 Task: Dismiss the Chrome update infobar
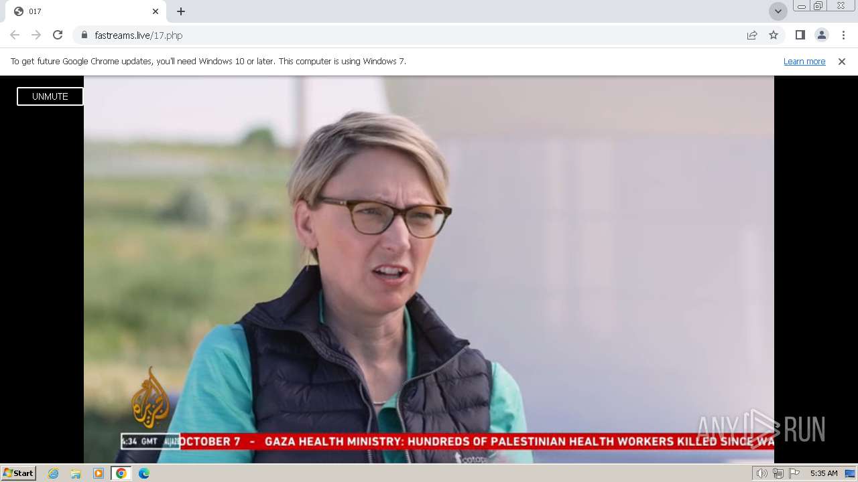coord(842,61)
